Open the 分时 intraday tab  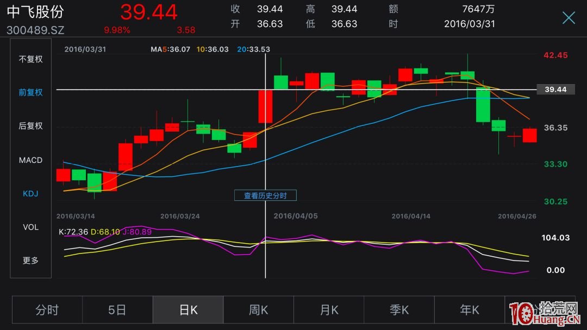point(47,310)
